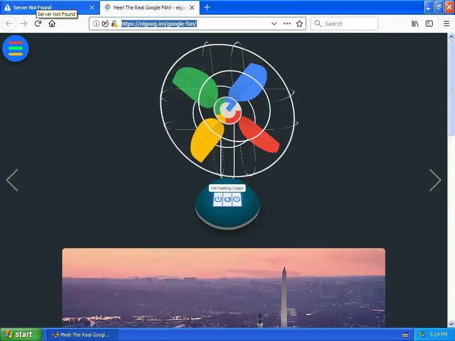The height and width of the screenshot is (341, 455).
Task: Click the URL in the address bar
Action: 159,24
